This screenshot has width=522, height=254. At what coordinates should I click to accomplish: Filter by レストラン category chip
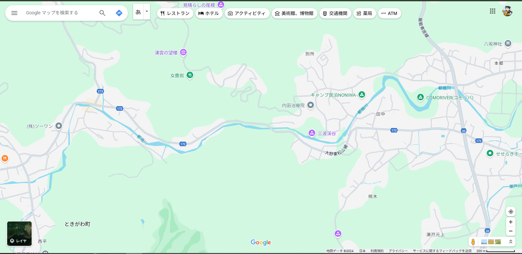coord(175,13)
